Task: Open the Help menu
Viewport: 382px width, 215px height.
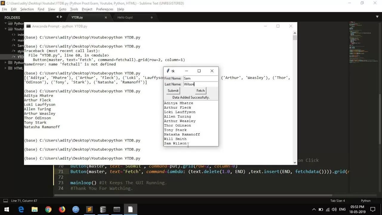Action: tap(121, 9)
